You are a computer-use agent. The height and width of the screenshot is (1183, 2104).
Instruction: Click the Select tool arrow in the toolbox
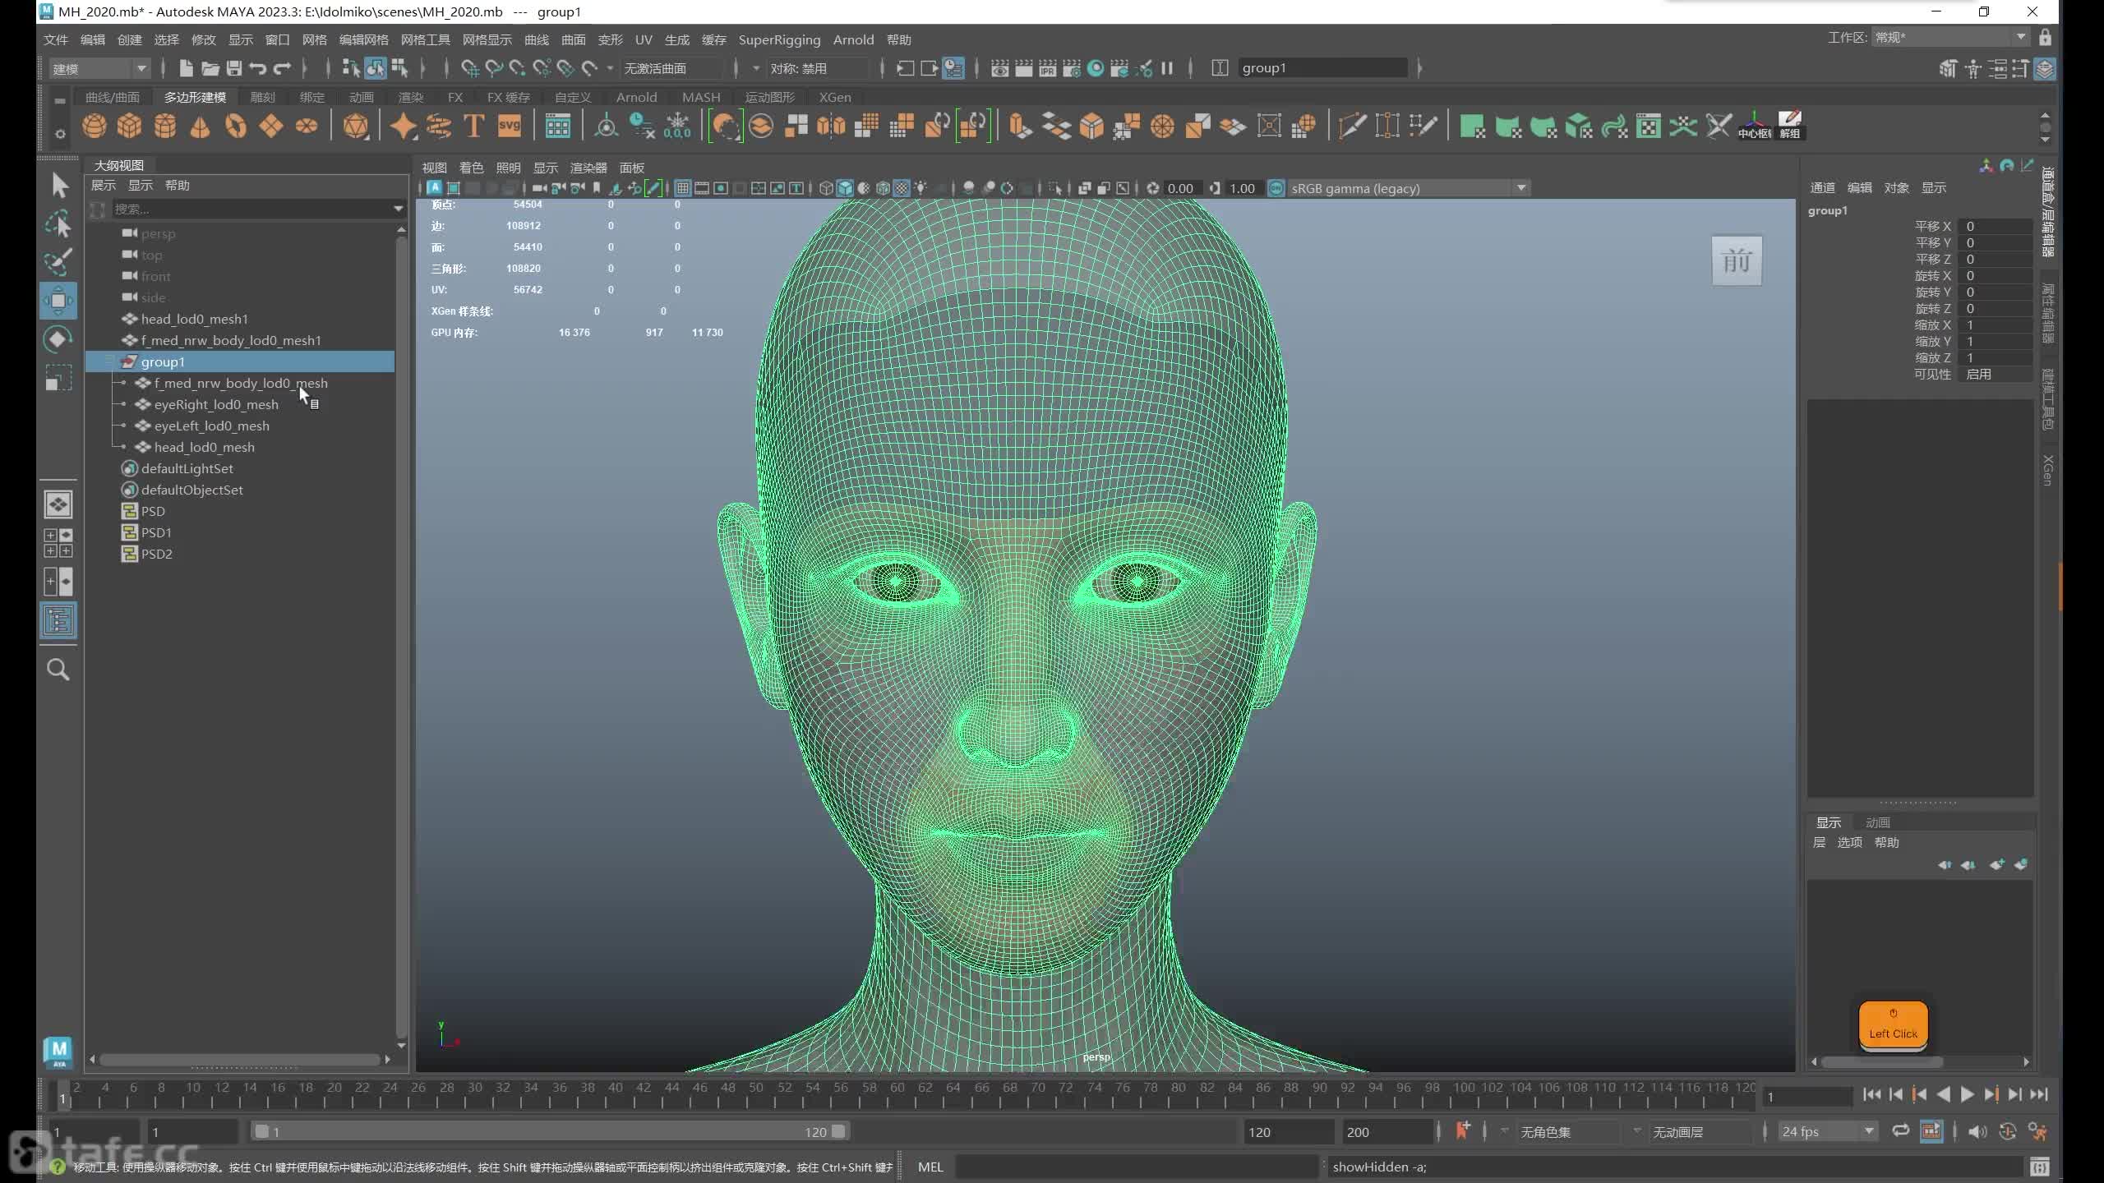click(x=58, y=186)
